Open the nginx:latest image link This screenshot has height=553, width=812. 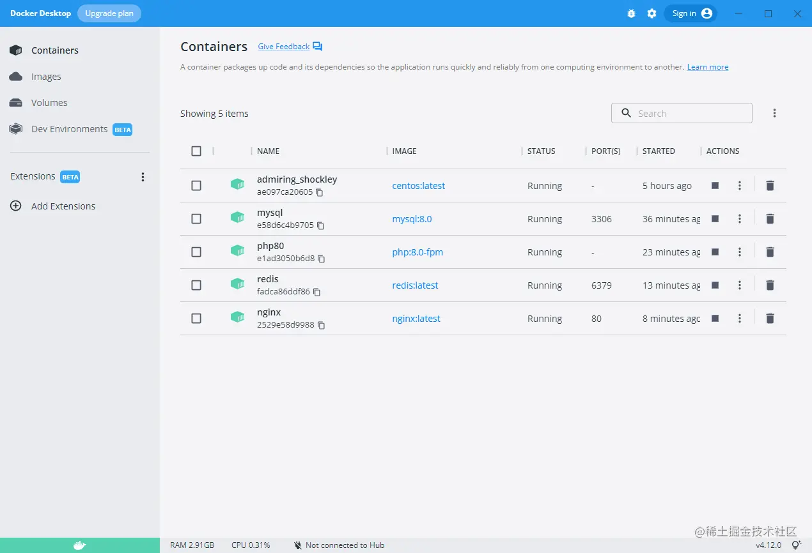tap(416, 319)
